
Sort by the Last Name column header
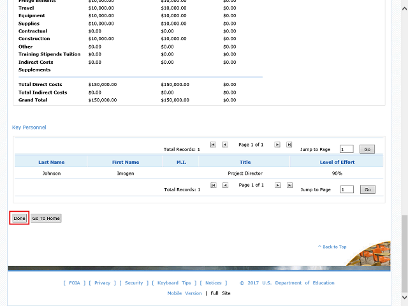pyautogui.click(x=51, y=162)
